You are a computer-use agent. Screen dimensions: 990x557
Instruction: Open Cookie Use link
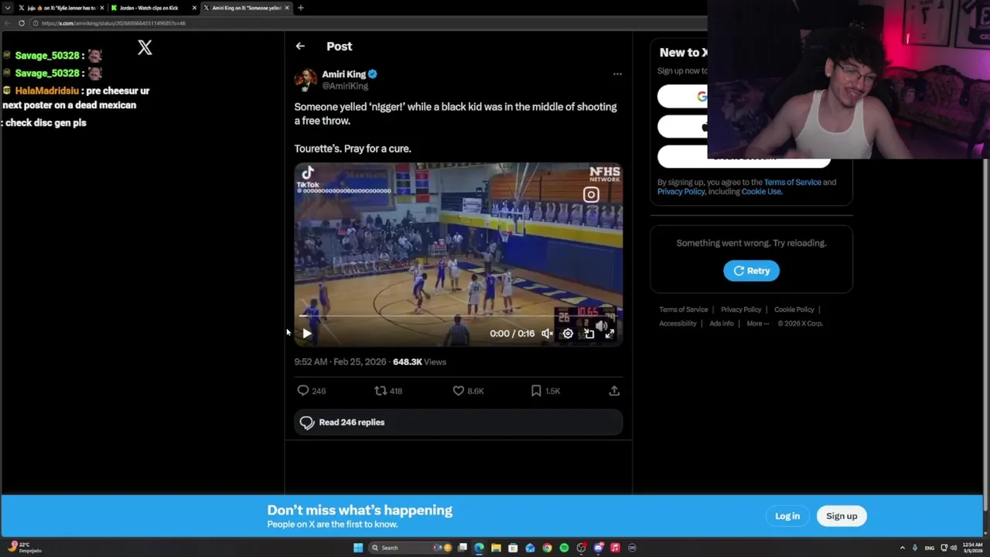(x=761, y=192)
